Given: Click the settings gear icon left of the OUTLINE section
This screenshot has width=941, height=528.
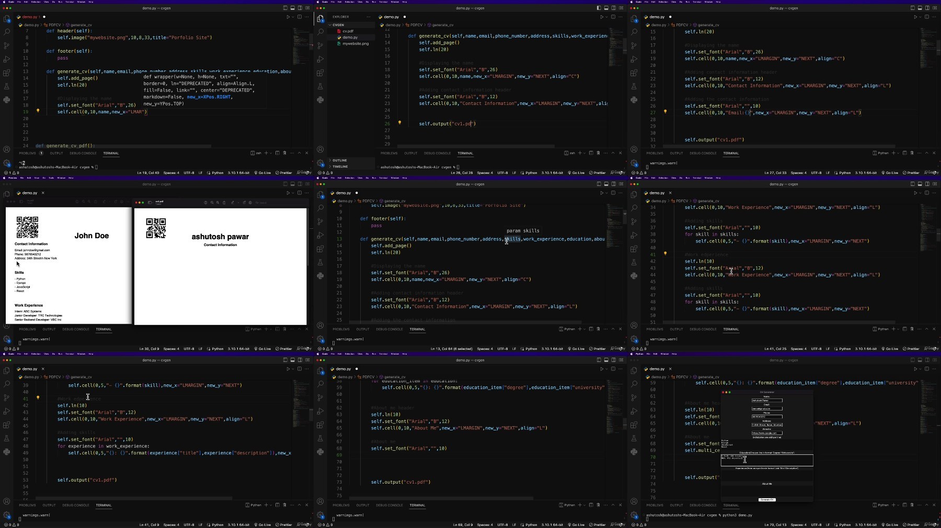Looking at the screenshot, I should point(320,163).
